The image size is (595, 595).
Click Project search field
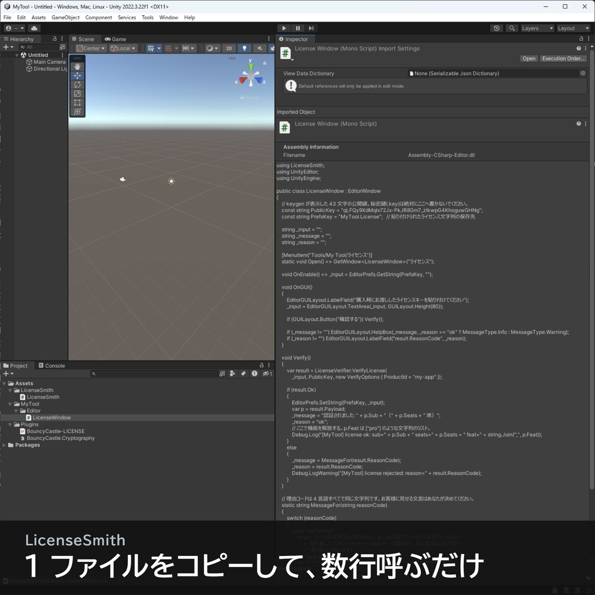click(x=154, y=374)
